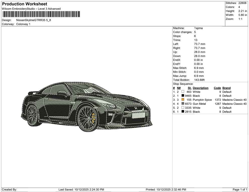249x192 pixels.
Task: Click stitch count '2815' in row 6
Action: pos(188,112)
